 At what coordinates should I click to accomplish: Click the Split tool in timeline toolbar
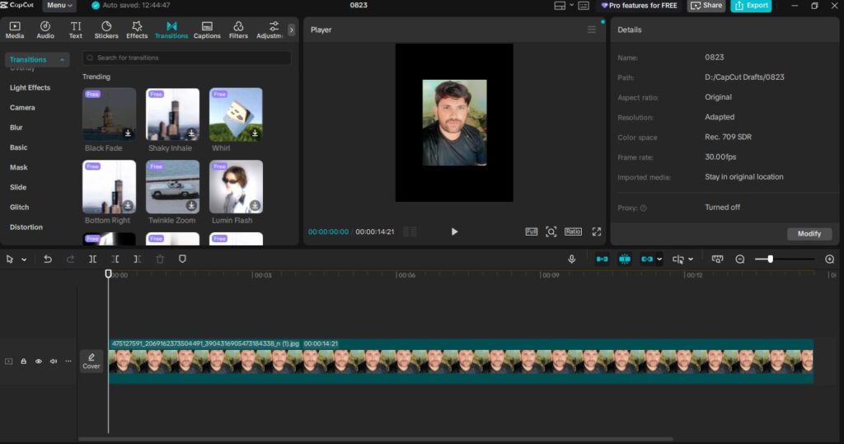93,259
